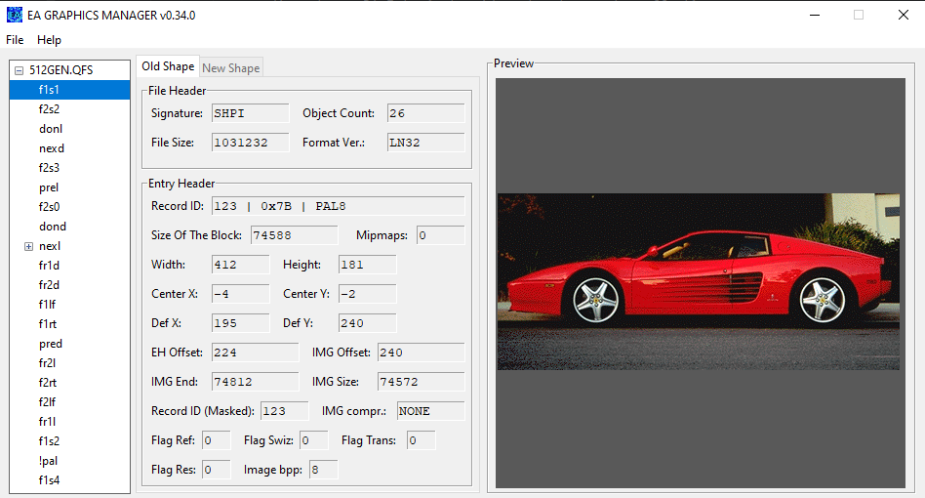Image resolution: width=925 pixels, height=498 pixels.
Task: Select the donl tree entry
Action: tap(51, 129)
